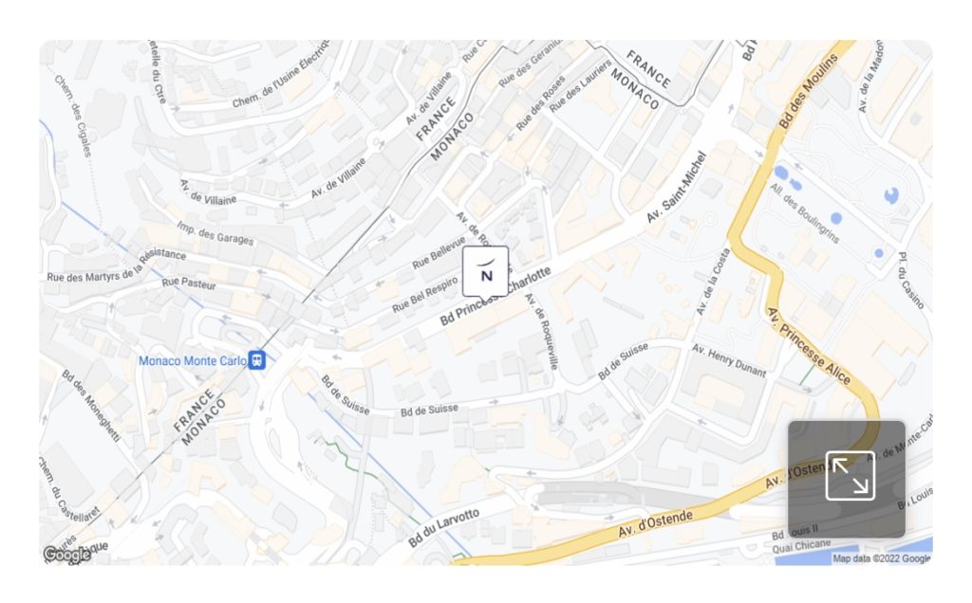Click the Rue Bellevue street label
972x603 pixels.
[x=439, y=252]
